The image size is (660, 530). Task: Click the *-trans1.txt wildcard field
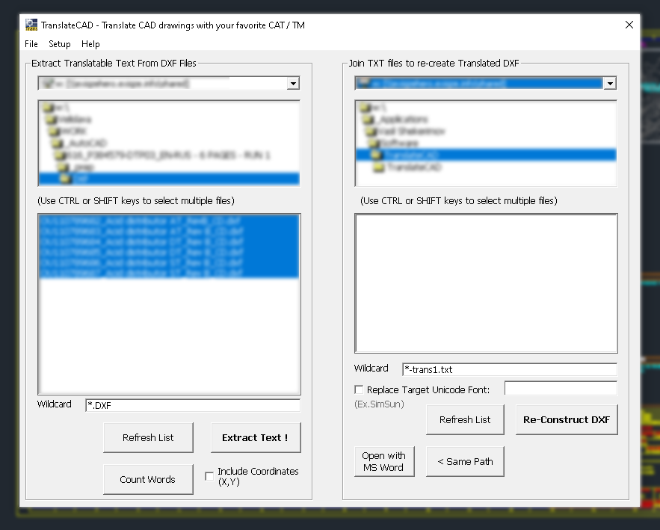coord(509,369)
